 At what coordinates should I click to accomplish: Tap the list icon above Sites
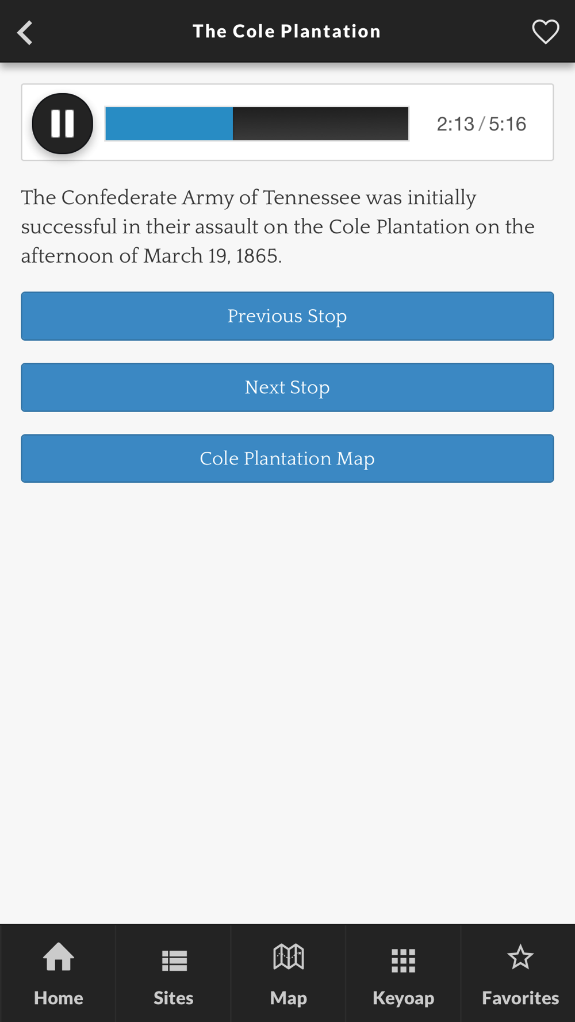174,960
